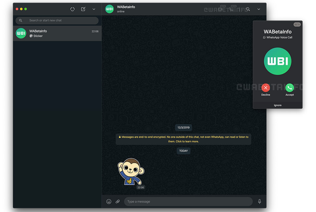Click the Type a message field
The image size is (316, 212).
(x=188, y=202)
